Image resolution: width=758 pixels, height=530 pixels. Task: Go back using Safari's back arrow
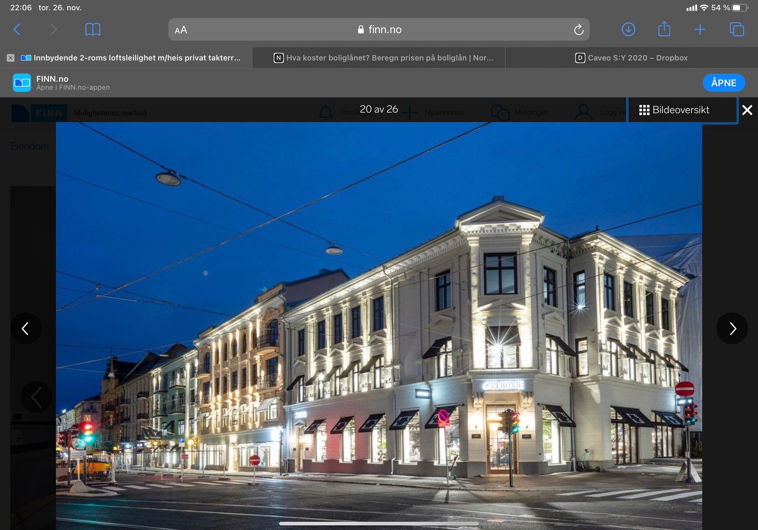tap(17, 29)
